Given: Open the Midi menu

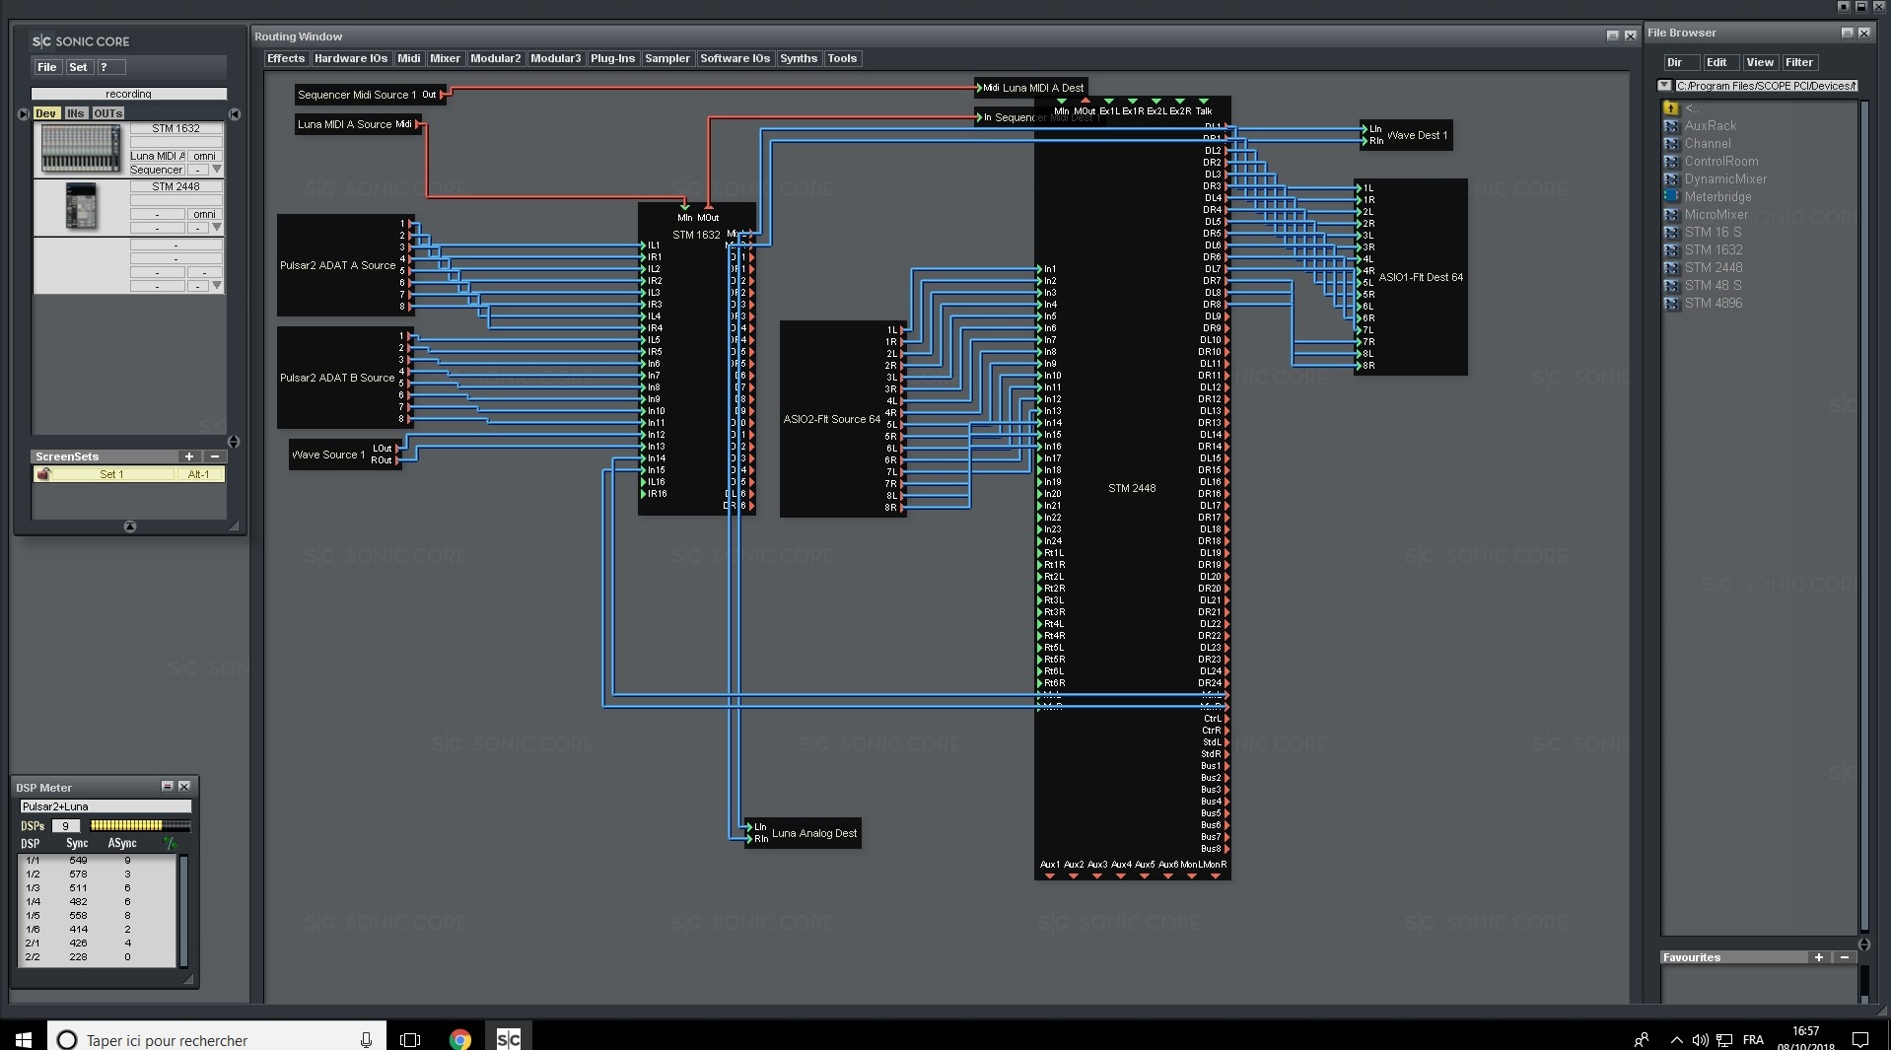Looking at the screenshot, I should 409,58.
